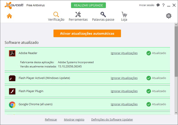Screen dimensions: 178x125
Task: Open settings gear icon
Action: pos(169,16)
